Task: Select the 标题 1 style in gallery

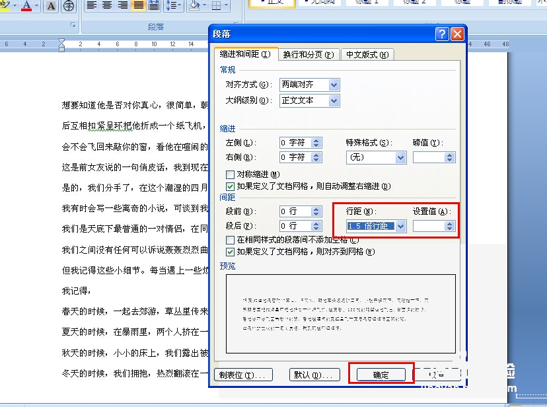Action: click(x=367, y=3)
